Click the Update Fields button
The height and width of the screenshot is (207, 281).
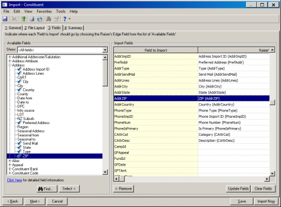[238, 188]
